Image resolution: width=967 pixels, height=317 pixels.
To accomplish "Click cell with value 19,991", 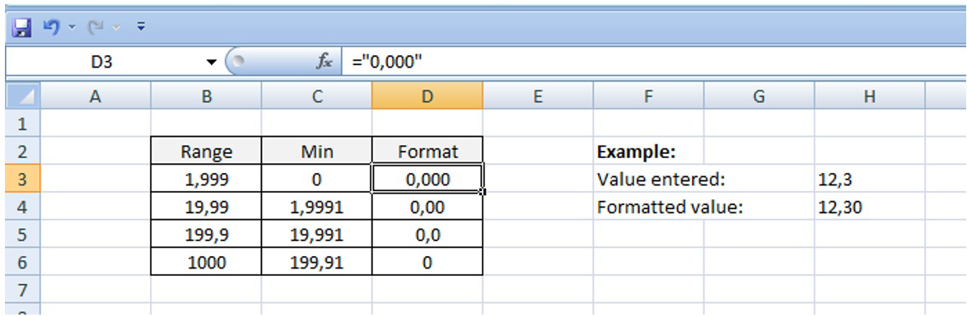I will click(x=316, y=235).
